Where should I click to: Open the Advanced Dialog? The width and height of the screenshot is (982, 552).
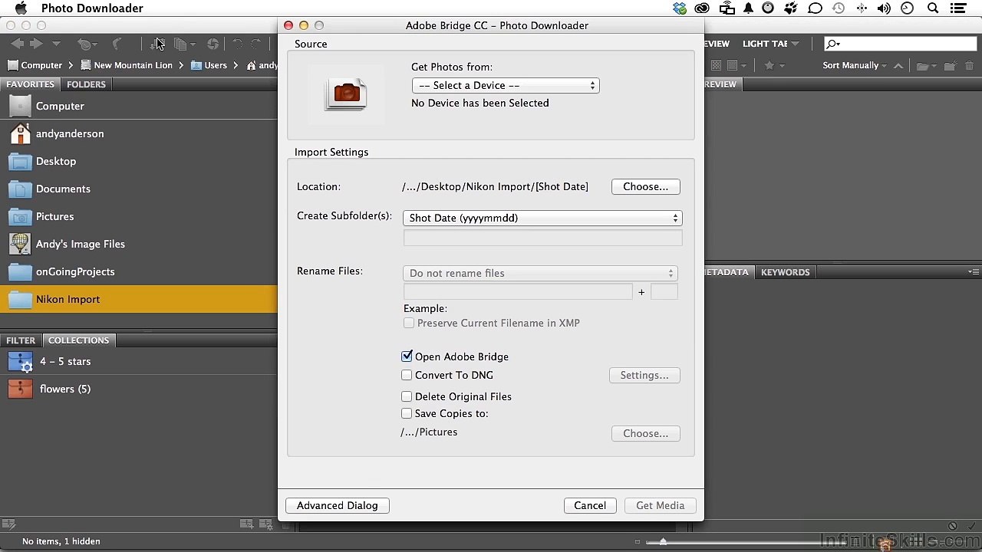tap(338, 505)
